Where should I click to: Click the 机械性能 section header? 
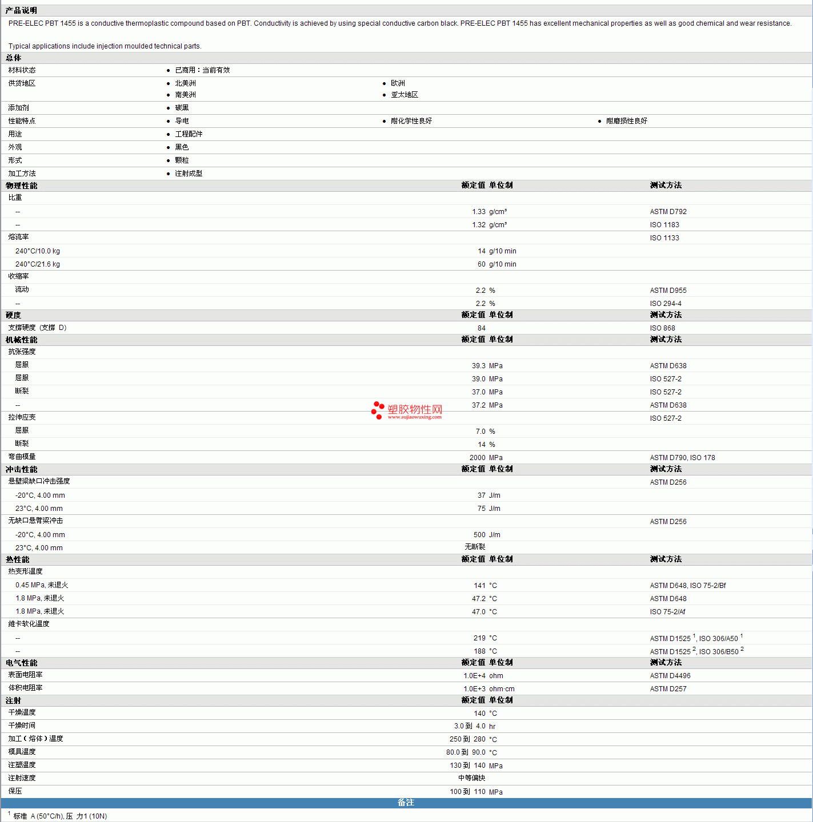[x=21, y=340]
